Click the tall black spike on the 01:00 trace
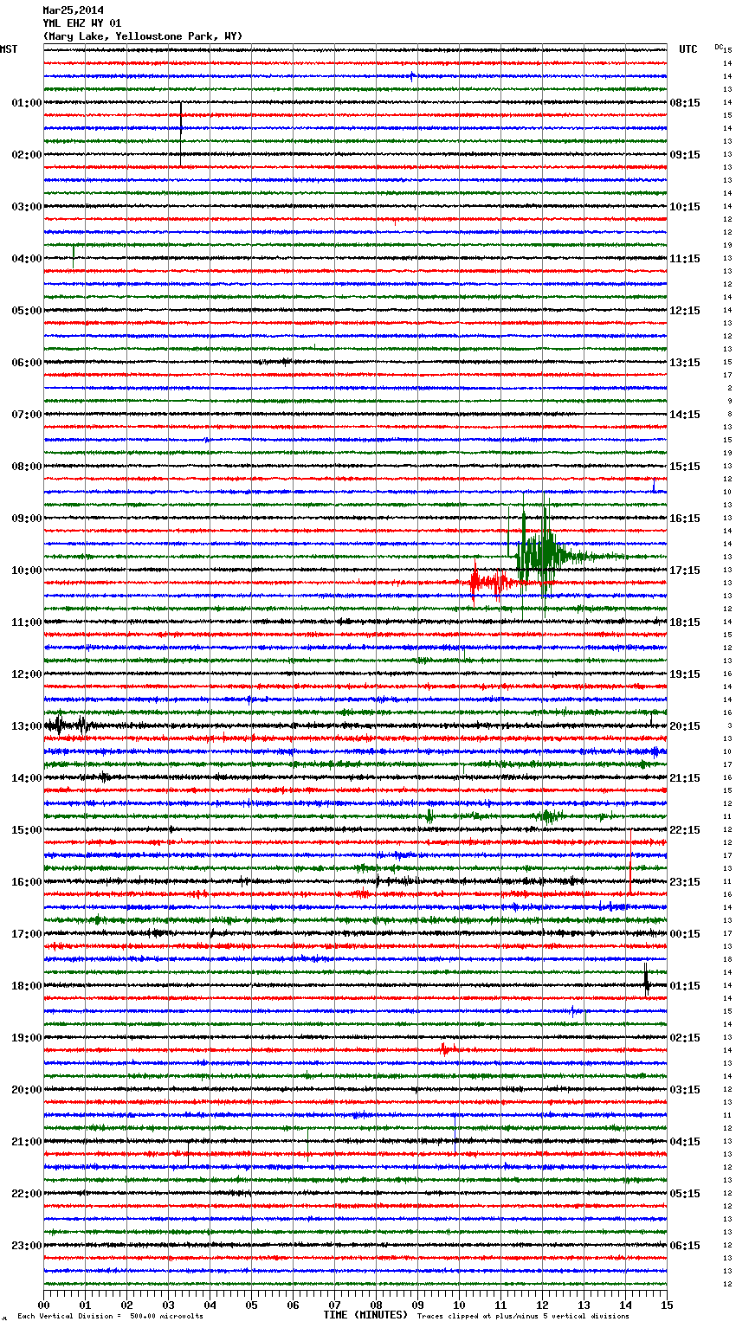Screen dimensions: 736x1328 pos(181,132)
